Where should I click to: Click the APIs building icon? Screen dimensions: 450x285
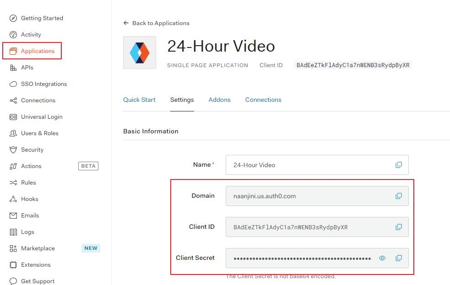coord(13,68)
